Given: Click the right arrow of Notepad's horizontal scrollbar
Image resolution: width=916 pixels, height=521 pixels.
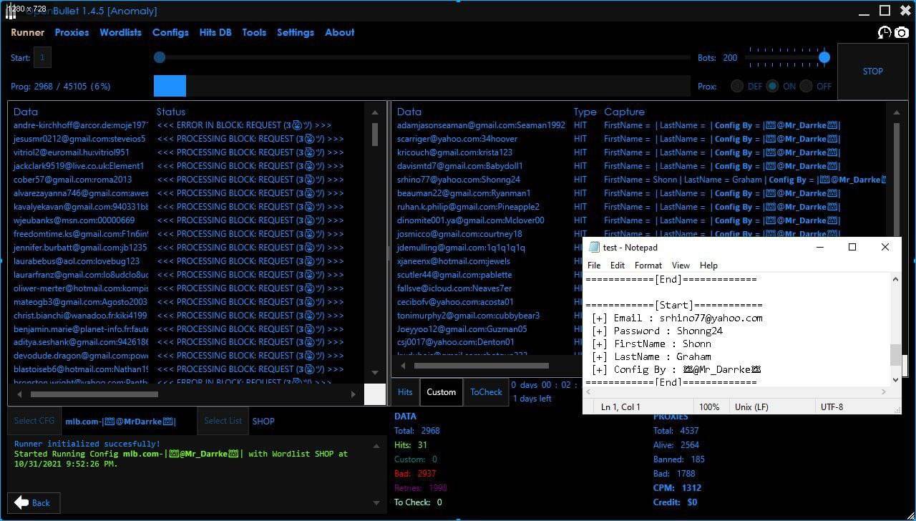Looking at the screenshot, I should click(x=884, y=391).
